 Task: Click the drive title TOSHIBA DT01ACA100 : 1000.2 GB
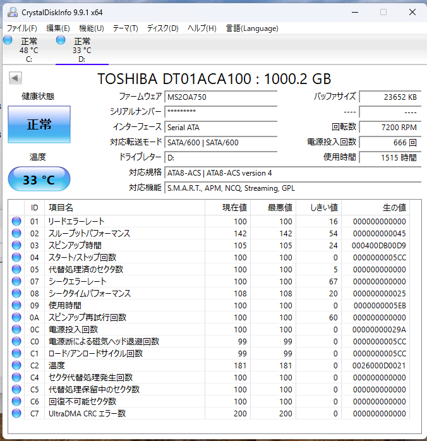click(x=214, y=79)
